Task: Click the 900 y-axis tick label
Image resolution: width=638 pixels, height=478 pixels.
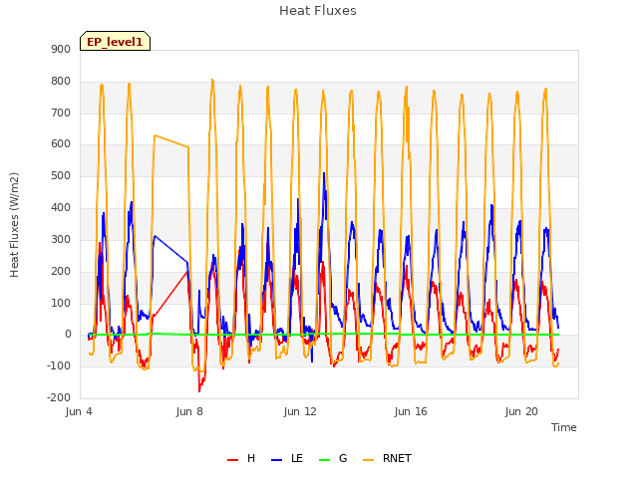Action: pos(61,49)
